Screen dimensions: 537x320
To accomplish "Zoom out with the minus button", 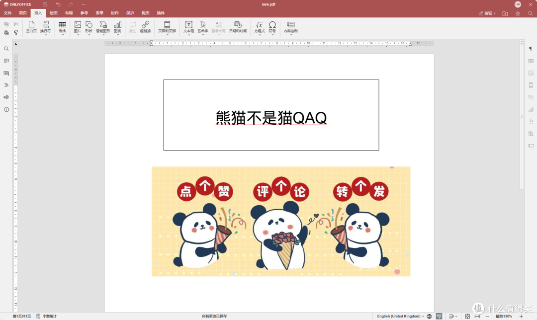I will pos(487,316).
